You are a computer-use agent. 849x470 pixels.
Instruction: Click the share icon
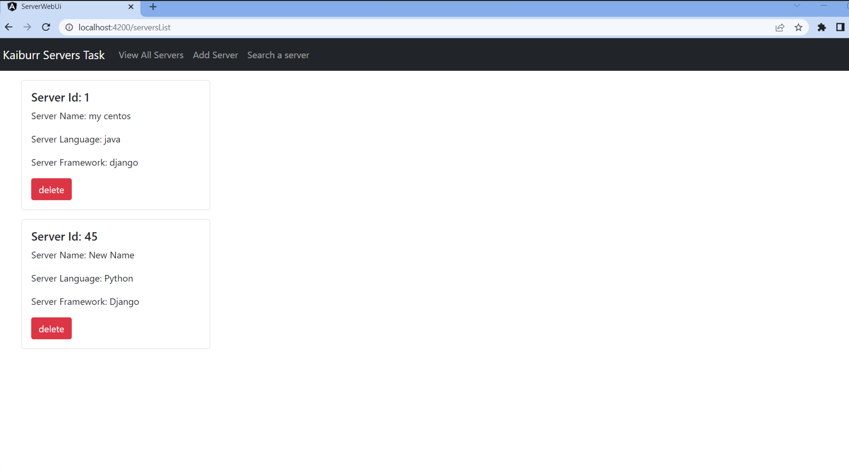[779, 27]
